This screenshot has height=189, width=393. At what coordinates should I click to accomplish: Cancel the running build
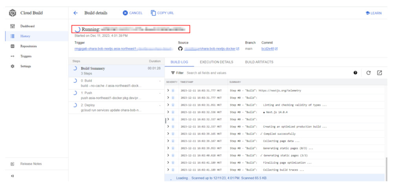[x=132, y=13]
